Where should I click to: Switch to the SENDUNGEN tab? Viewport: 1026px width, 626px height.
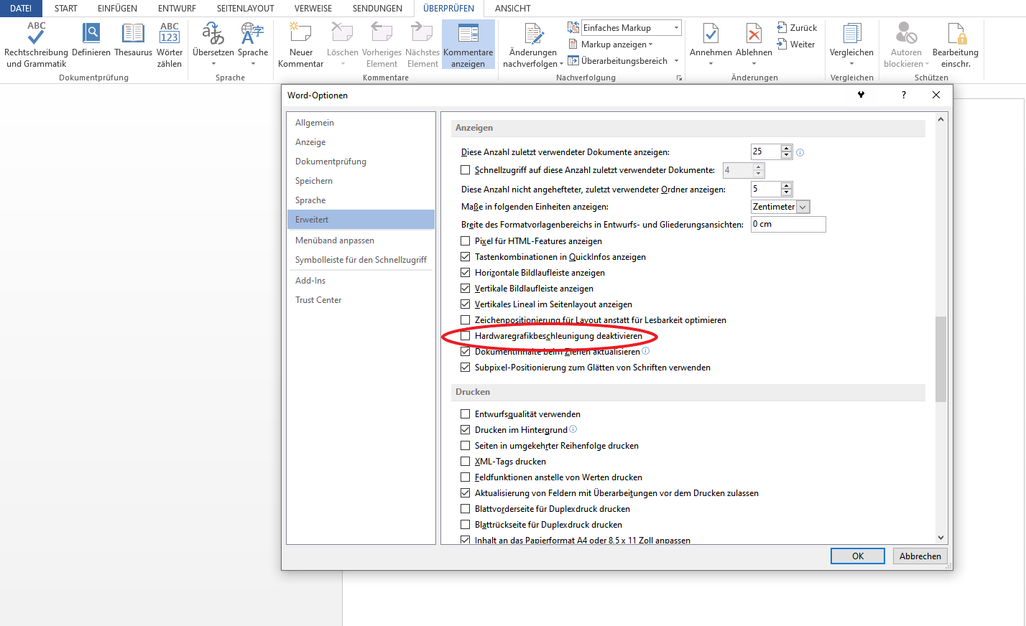[x=377, y=9]
